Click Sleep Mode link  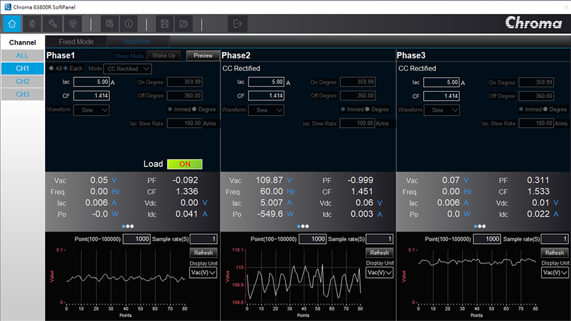point(129,56)
